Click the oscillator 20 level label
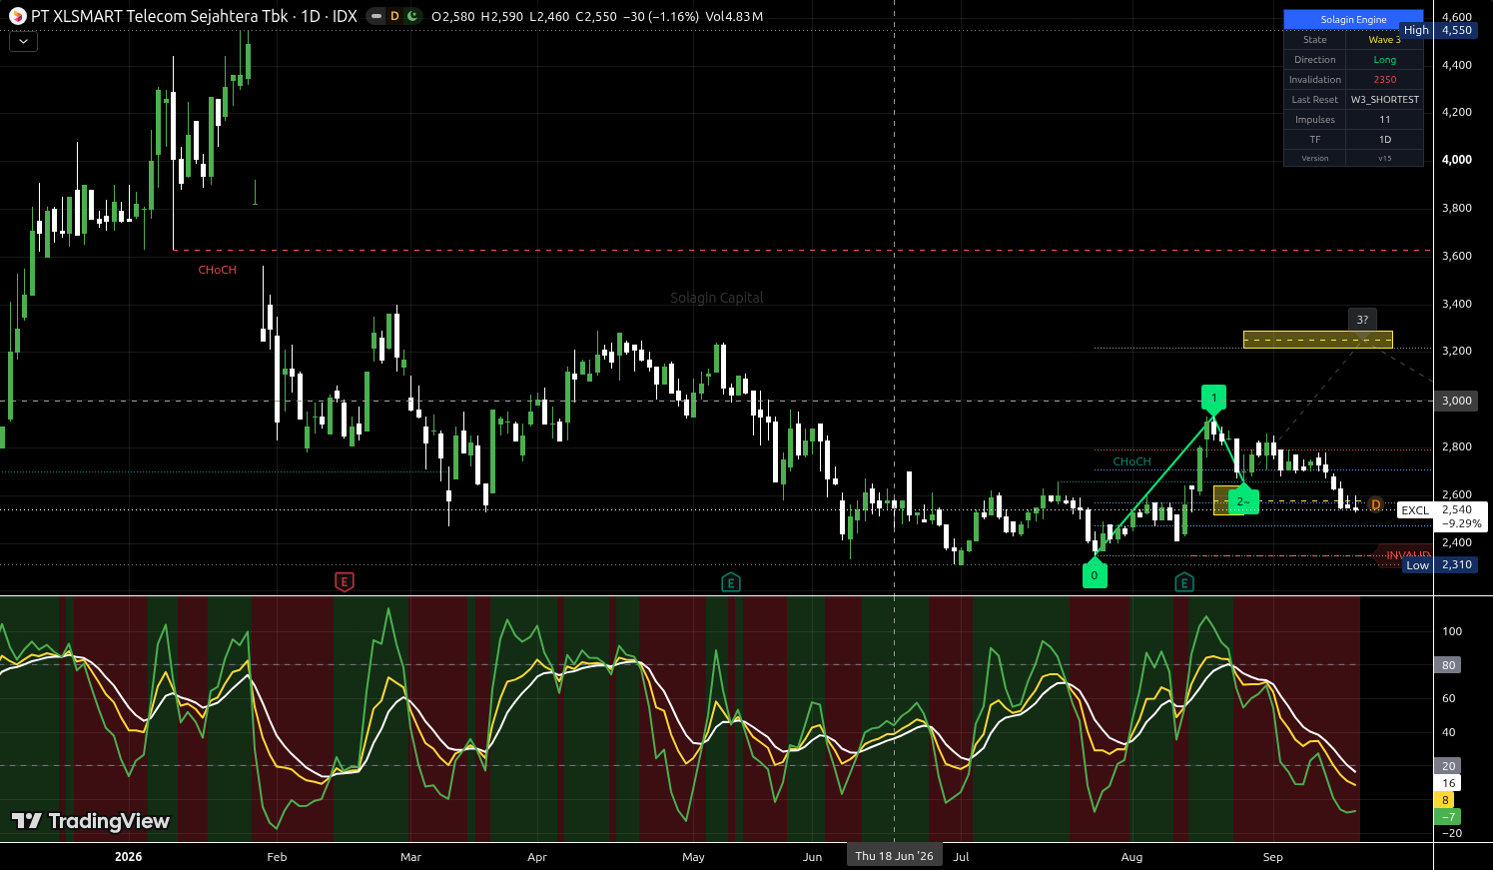Screen dimensions: 1493x870 tap(1448, 766)
